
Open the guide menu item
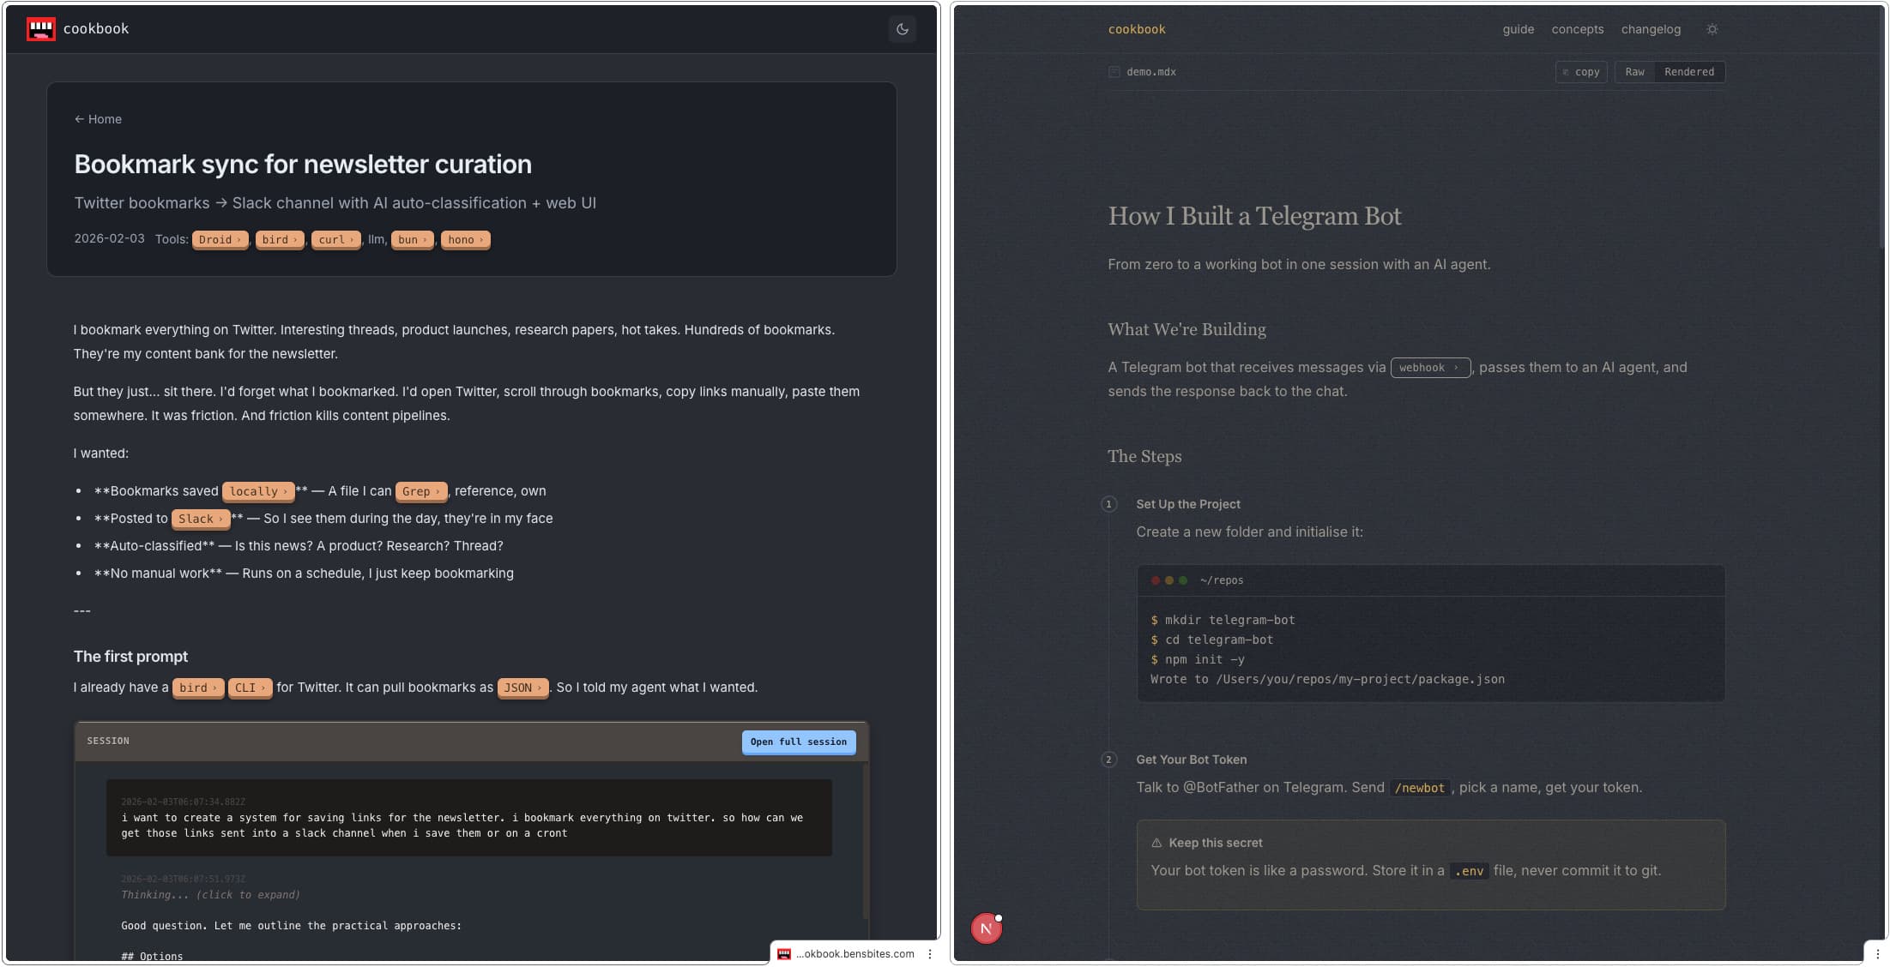point(1518,29)
